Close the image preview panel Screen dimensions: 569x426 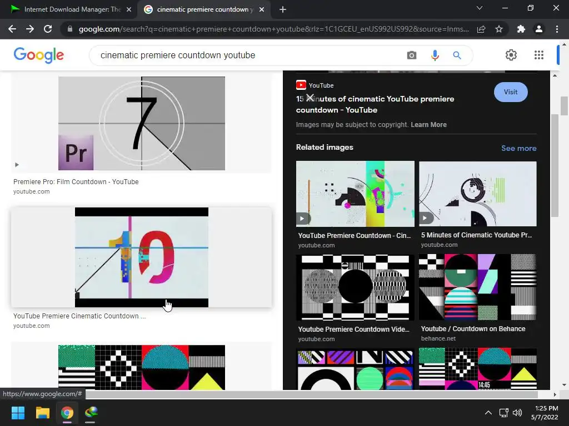point(310,98)
